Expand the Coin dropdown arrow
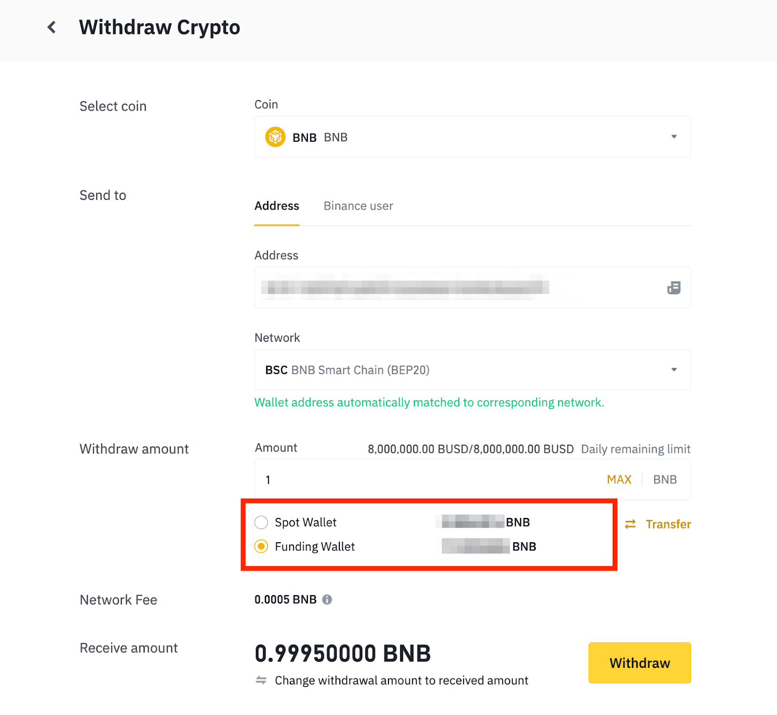The image size is (777, 715). pyautogui.click(x=674, y=137)
